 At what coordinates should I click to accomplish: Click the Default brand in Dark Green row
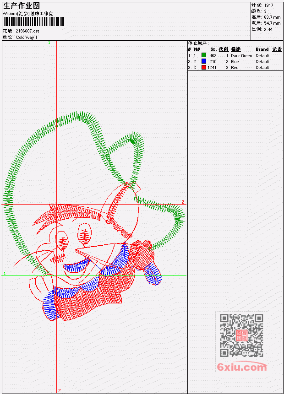(x=262, y=55)
